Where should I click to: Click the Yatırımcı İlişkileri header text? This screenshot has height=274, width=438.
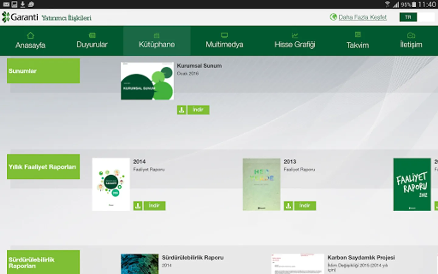click(x=67, y=18)
